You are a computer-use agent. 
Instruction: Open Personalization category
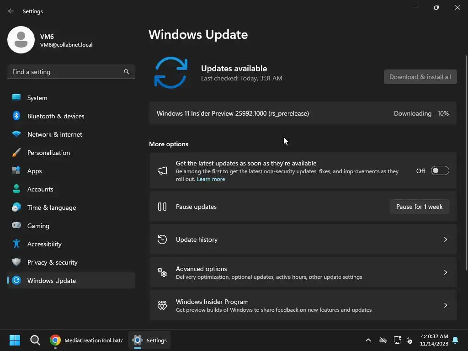(x=71, y=152)
